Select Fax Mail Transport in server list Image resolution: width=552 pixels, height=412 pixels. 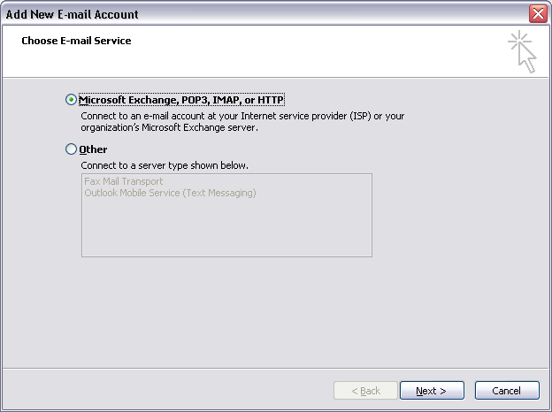point(124,181)
